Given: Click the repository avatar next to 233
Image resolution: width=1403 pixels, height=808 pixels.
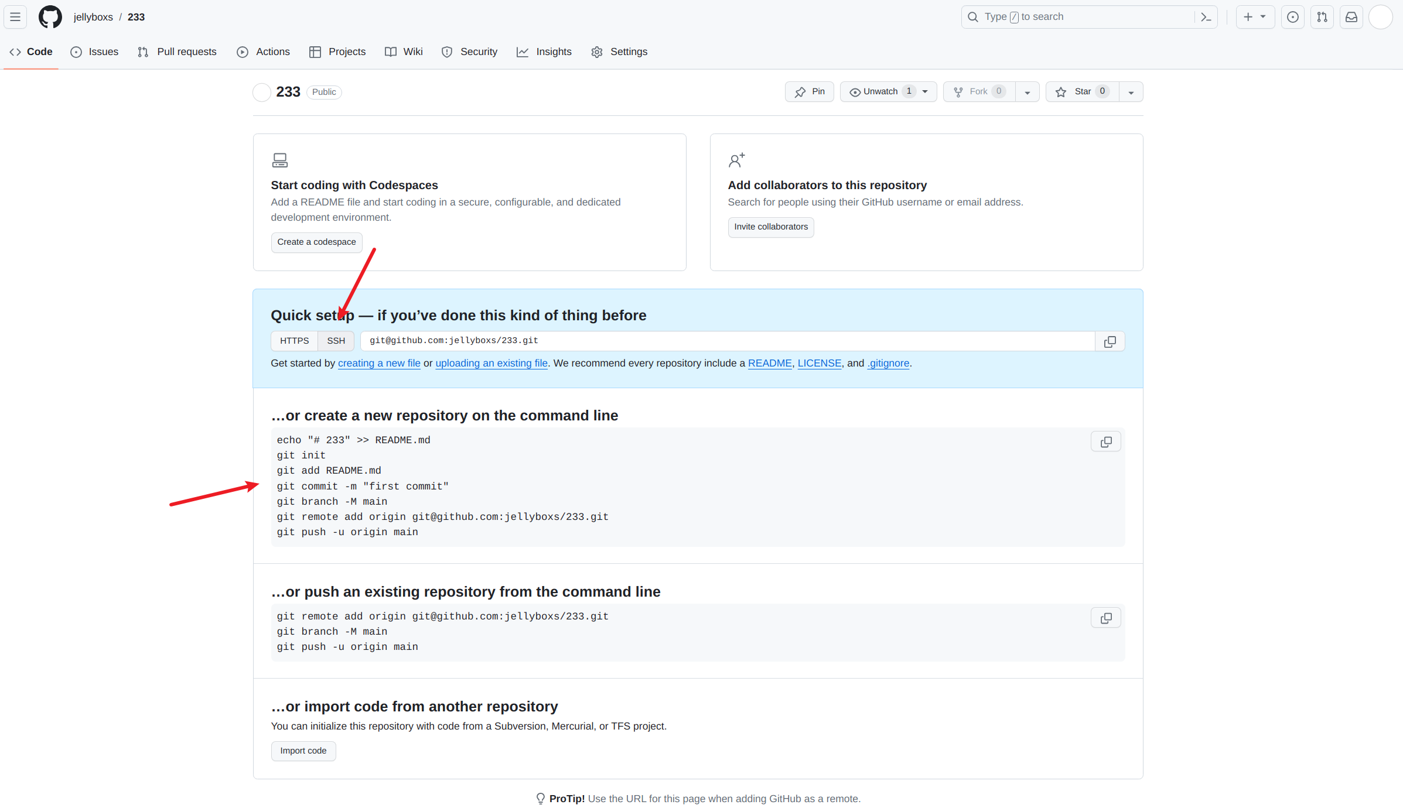Looking at the screenshot, I should 262,92.
